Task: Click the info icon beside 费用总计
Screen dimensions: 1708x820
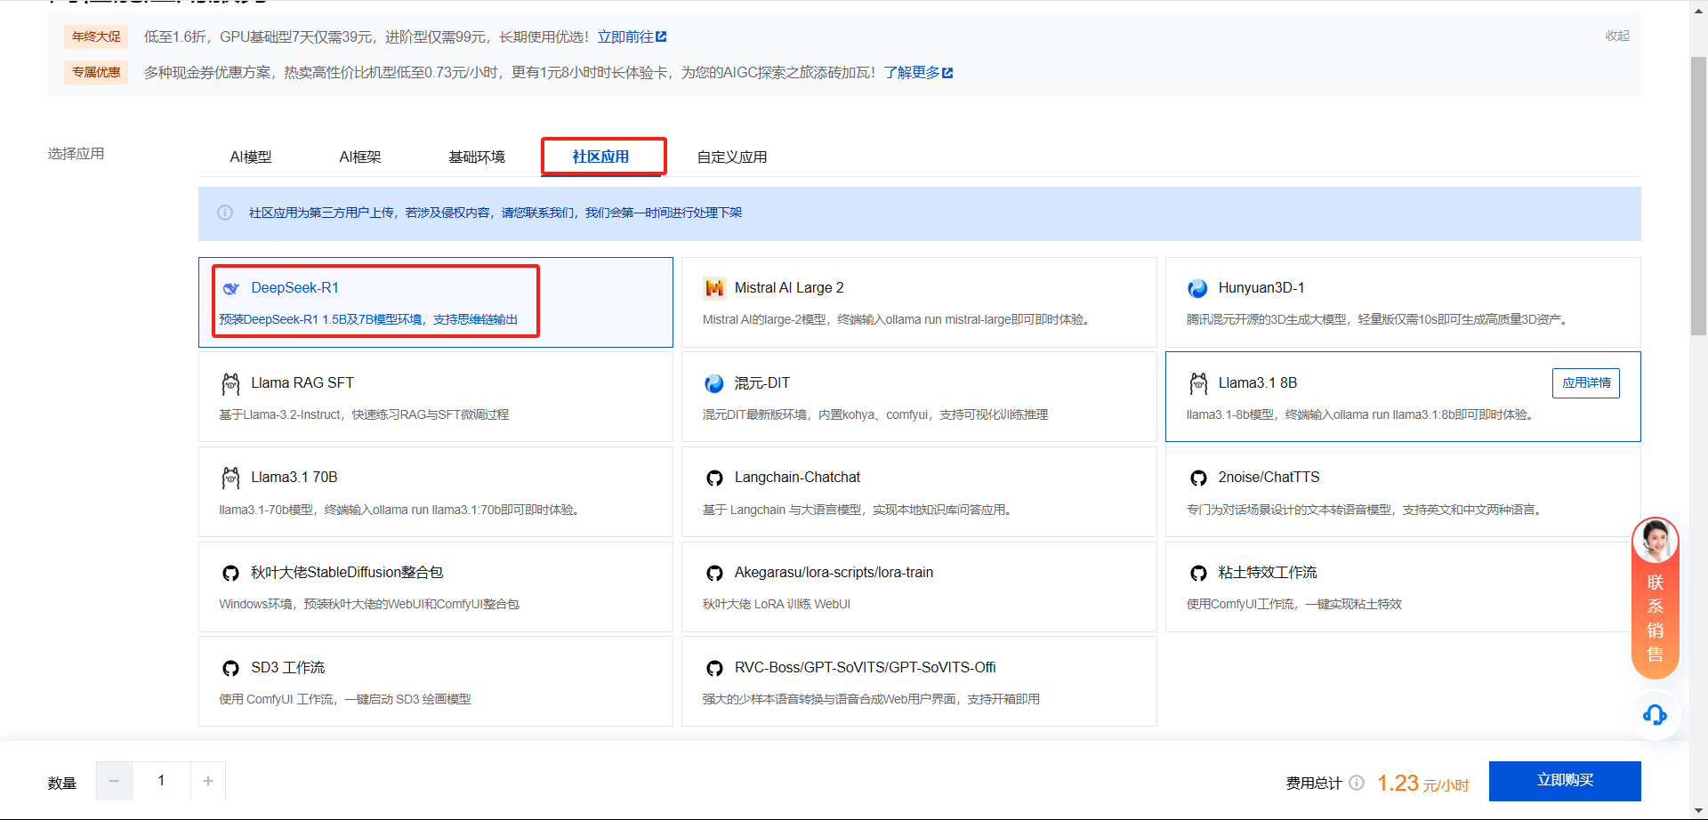Action: tap(1357, 783)
